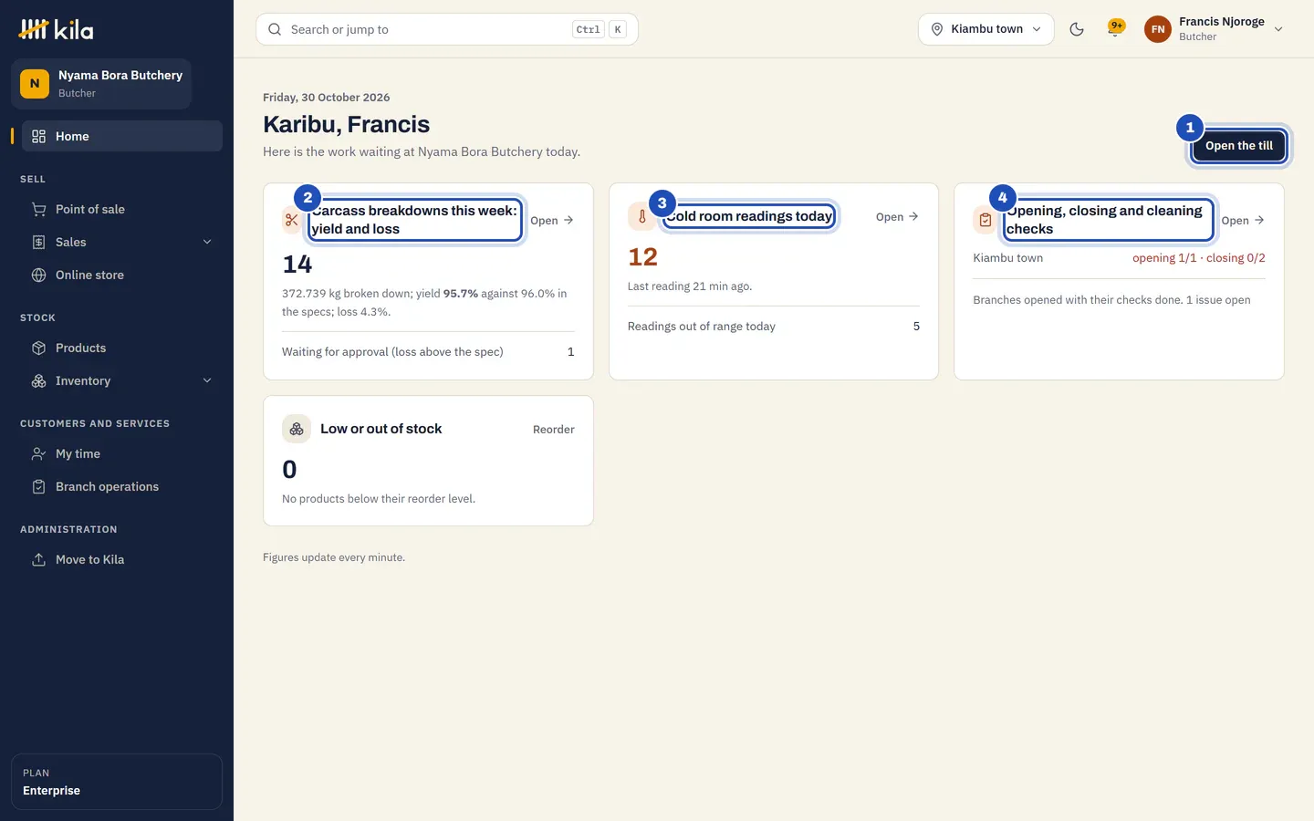Click the Readings out of range today row
Screen dimensions: 1314x821
click(x=774, y=326)
